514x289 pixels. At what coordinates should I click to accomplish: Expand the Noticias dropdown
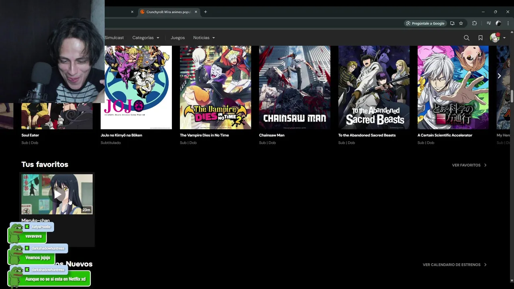click(204, 38)
